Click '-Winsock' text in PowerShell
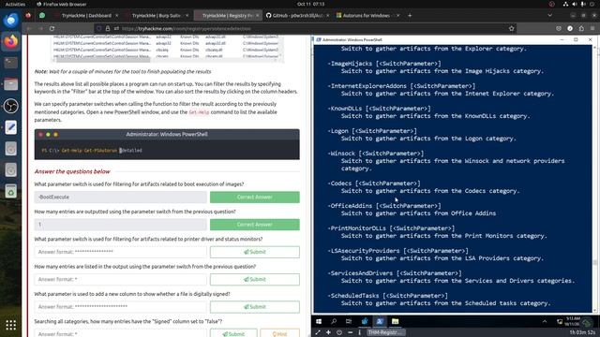Screen dimensions: 600x337 341,154
